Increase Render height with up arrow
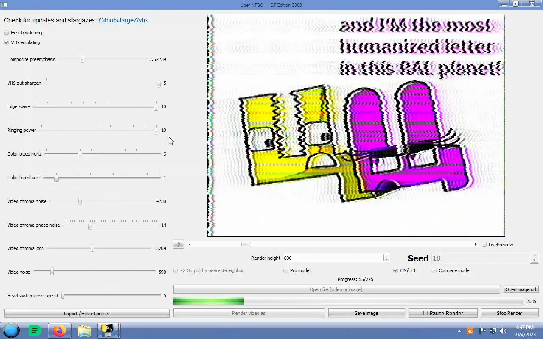 click(386, 256)
